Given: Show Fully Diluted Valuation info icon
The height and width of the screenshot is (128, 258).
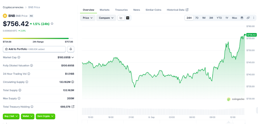Looking at the screenshot, I should pos(31,65).
